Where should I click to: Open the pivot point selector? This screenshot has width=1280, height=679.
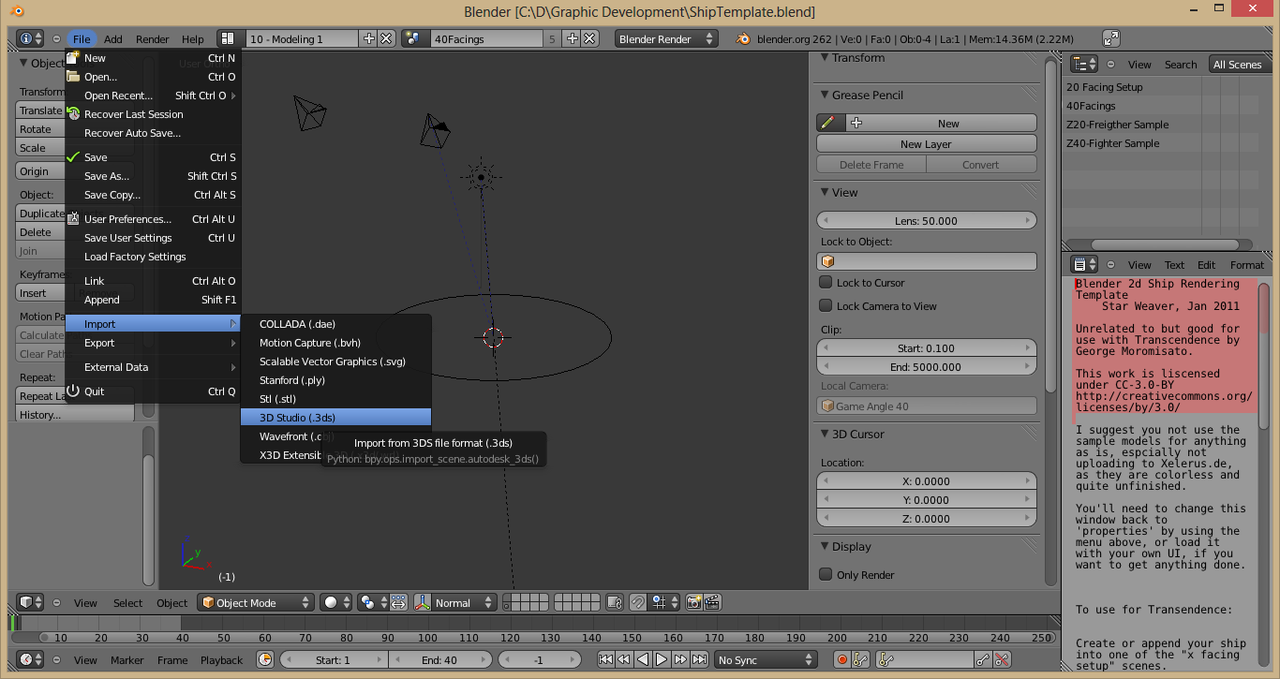tap(371, 603)
